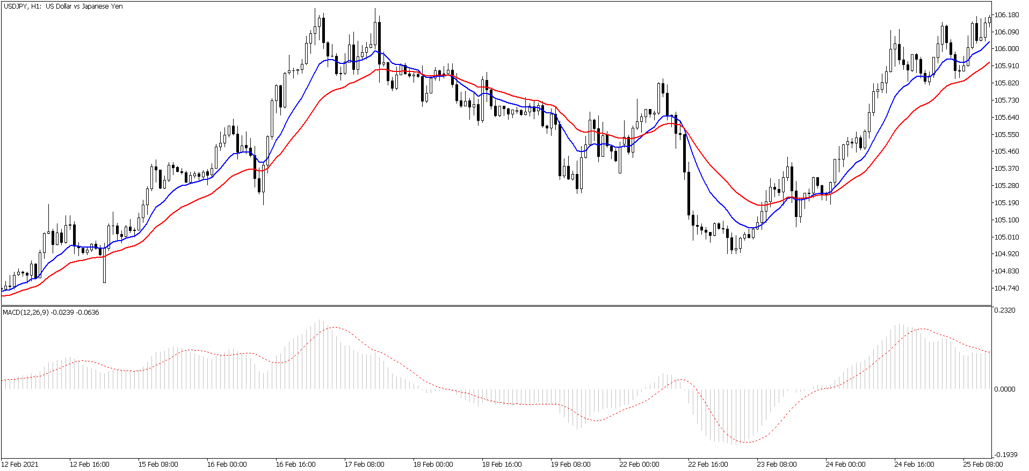
Task: Click the 105.100 price axis value
Action: 1006,220
